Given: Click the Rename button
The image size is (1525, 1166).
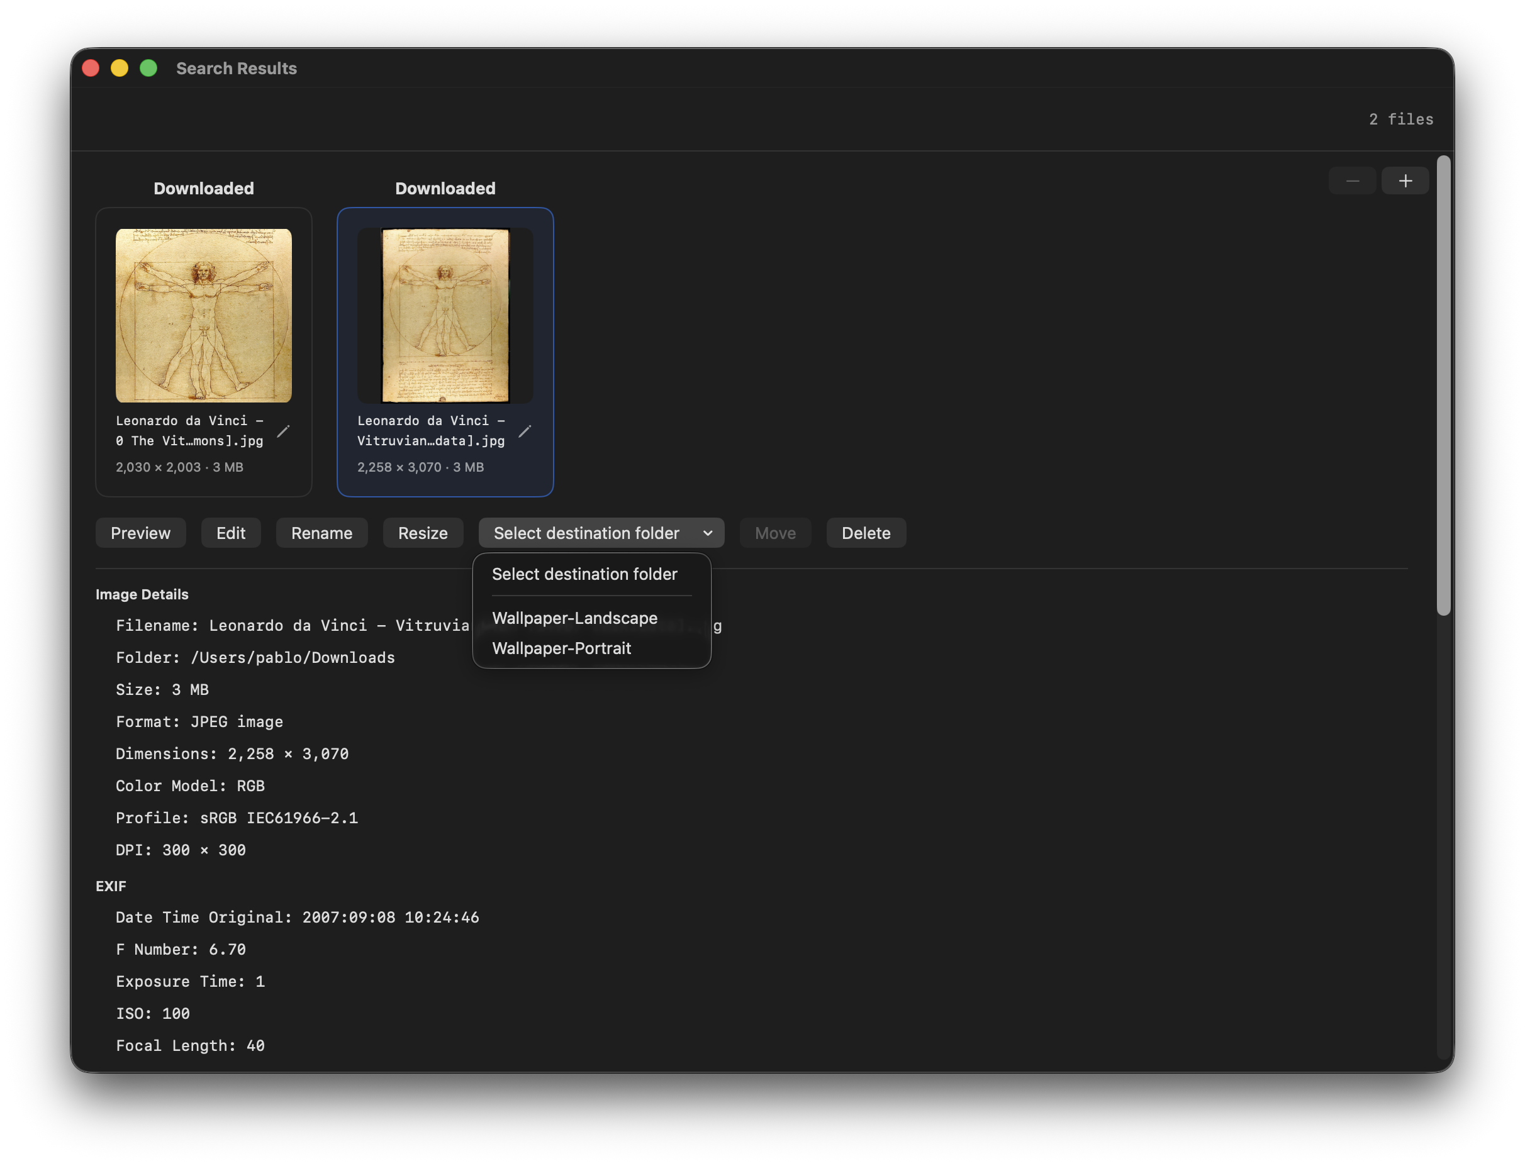Looking at the screenshot, I should click(322, 533).
